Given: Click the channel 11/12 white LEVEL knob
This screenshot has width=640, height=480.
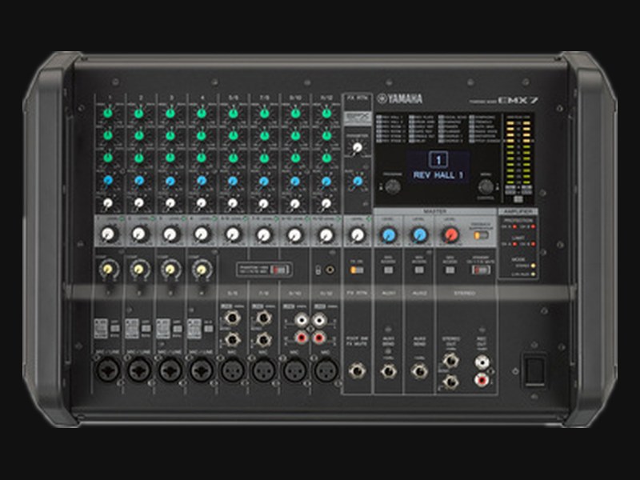Looking at the screenshot, I should tap(326, 234).
